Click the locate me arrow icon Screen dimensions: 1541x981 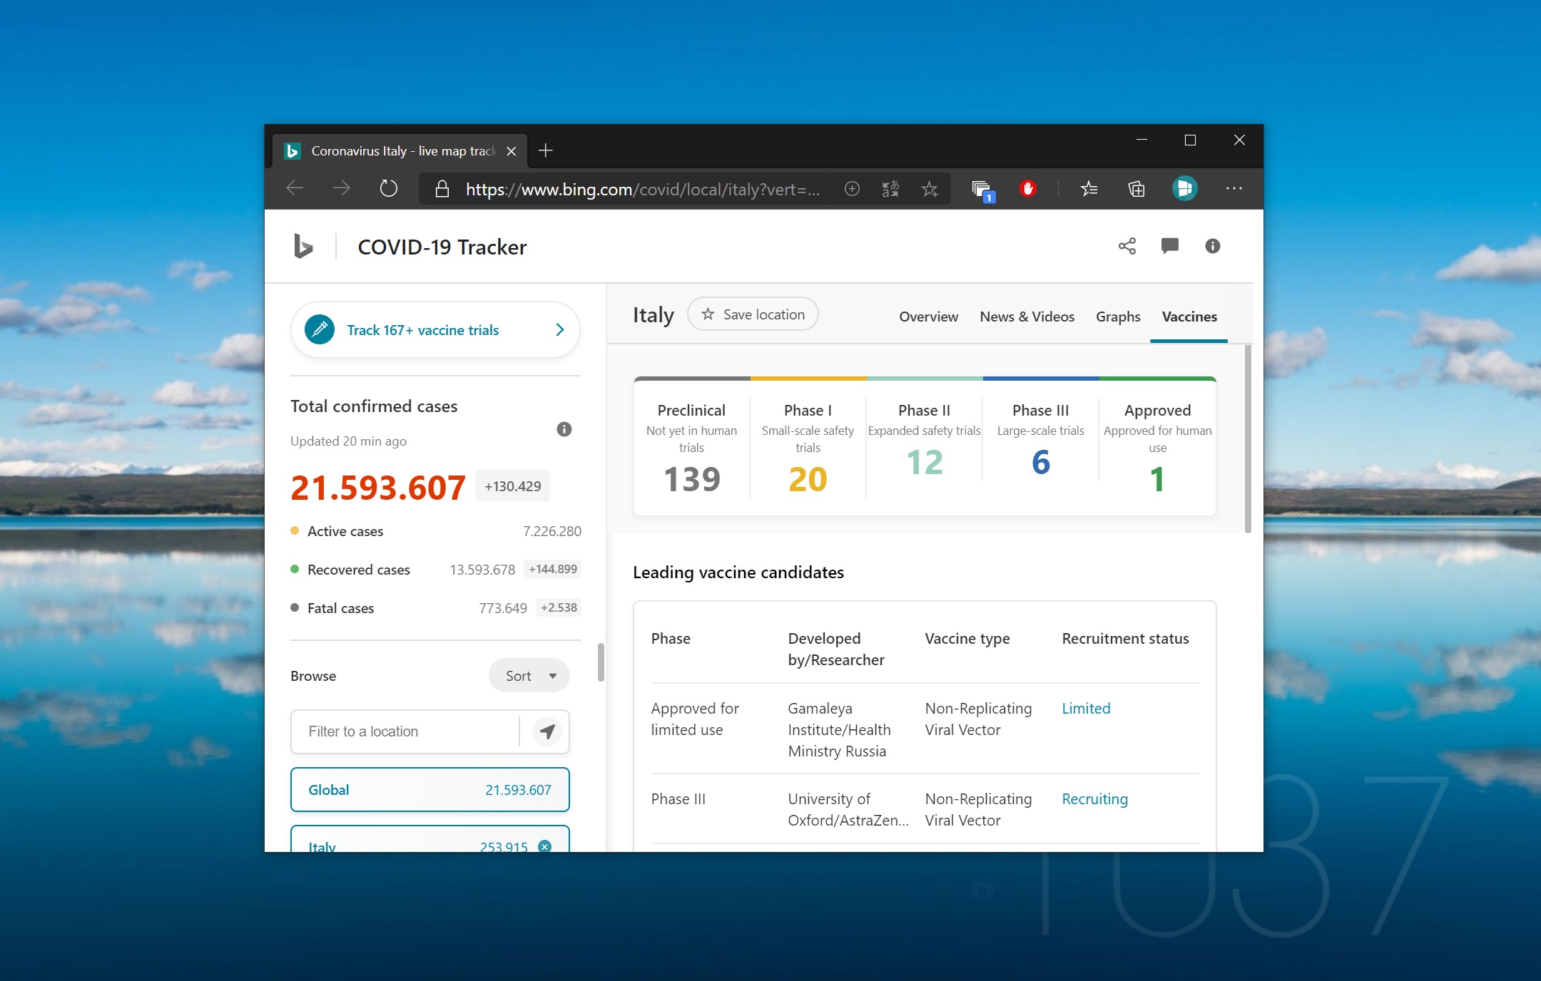tap(547, 731)
